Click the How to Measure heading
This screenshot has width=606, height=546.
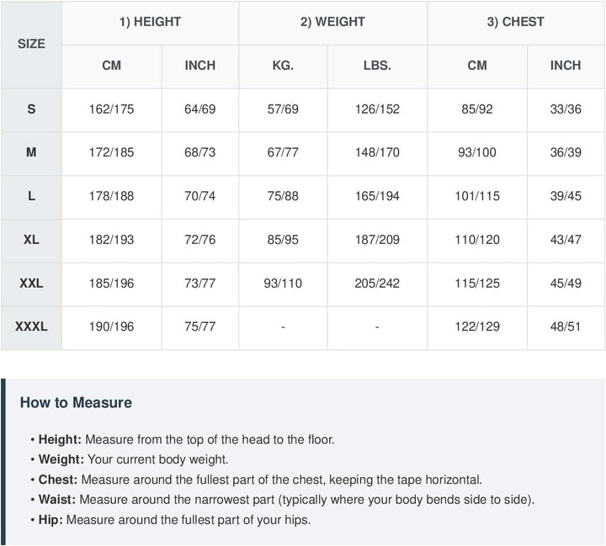click(x=76, y=403)
